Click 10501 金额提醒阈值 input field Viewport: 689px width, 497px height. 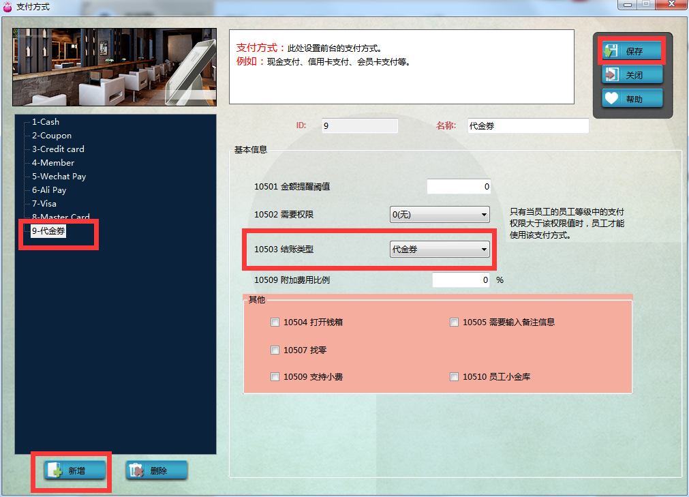(459, 186)
